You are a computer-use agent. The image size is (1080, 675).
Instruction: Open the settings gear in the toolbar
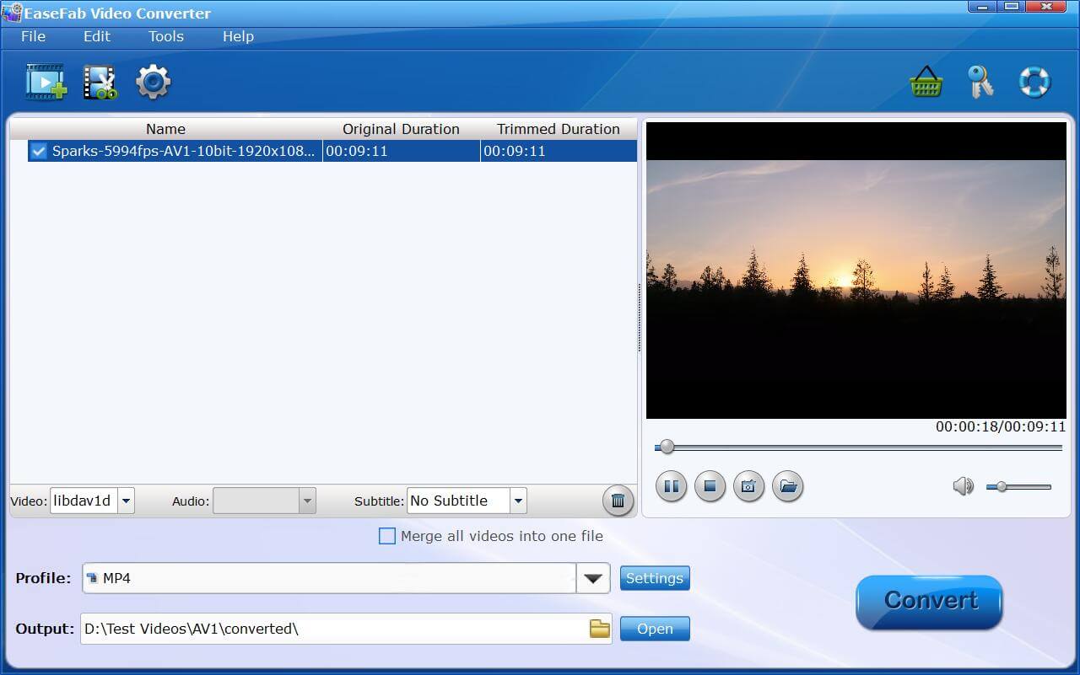click(154, 82)
